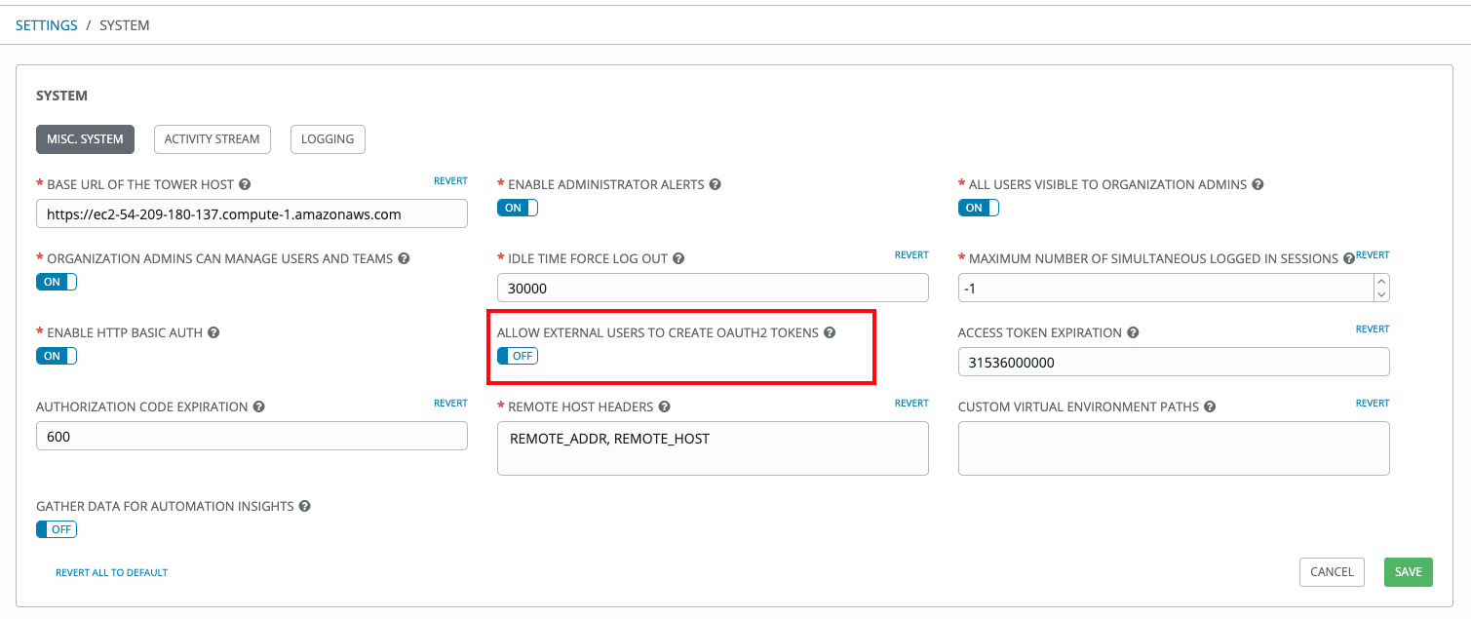Edit the Base URL of Tower Host field
Image resolution: width=1471 pixels, height=619 pixels.
252,213
